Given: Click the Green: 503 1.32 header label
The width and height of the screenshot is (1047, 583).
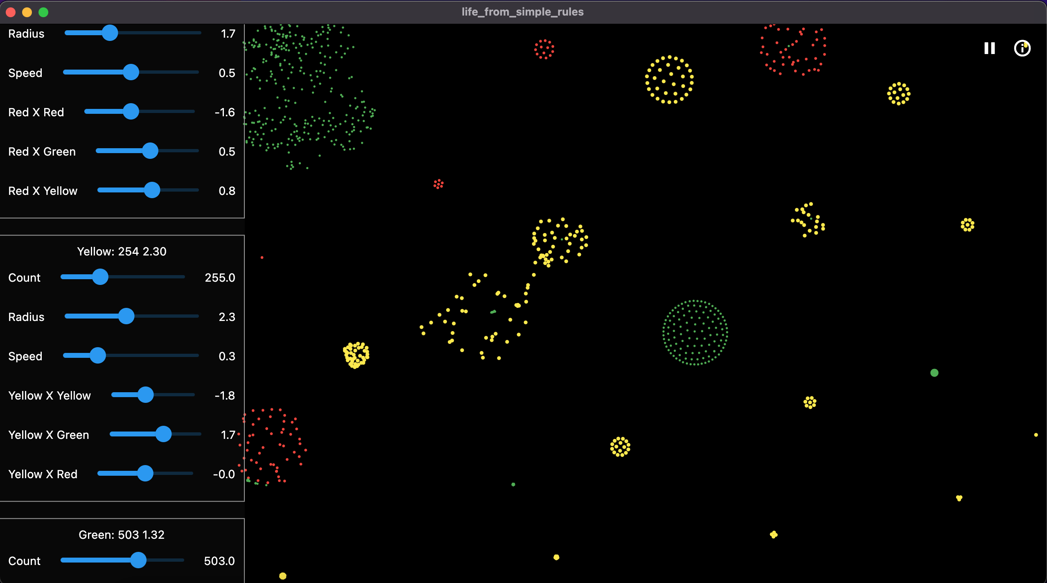Looking at the screenshot, I should pos(122,535).
